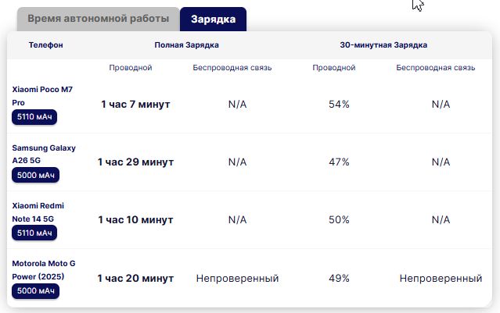Click the 5000 мАч badge under Samsung Galaxy A26
The width and height of the screenshot is (500, 313).
coord(35,175)
